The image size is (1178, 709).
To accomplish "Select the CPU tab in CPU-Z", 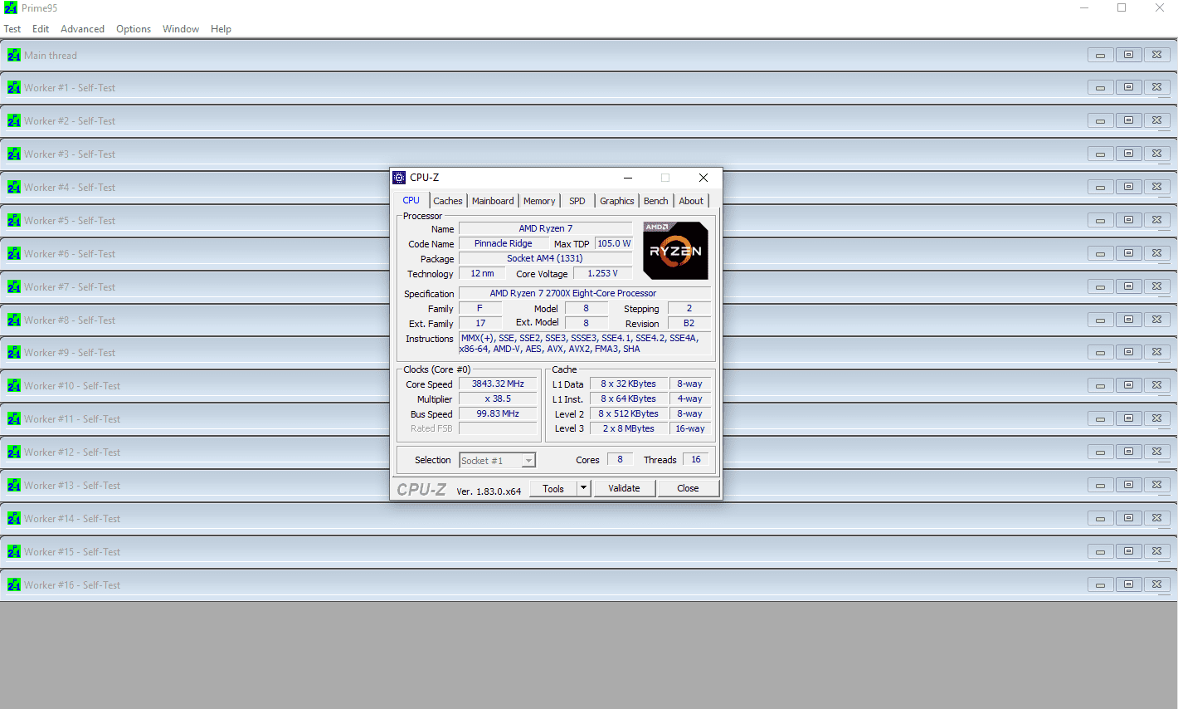I will pos(411,200).
